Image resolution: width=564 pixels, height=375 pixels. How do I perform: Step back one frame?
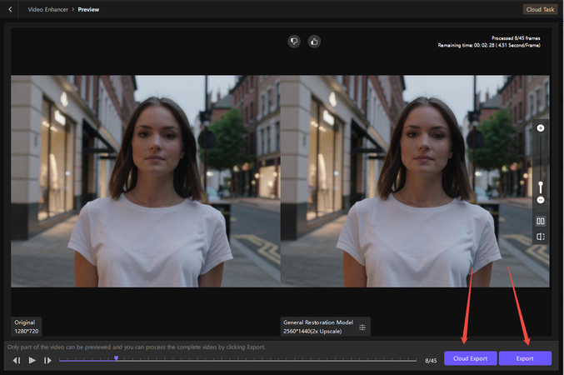tap(17, 360)
